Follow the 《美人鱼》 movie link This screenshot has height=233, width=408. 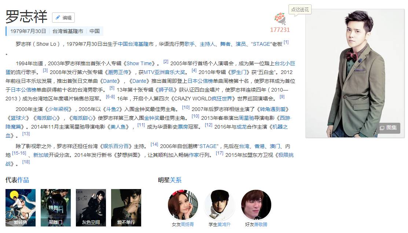click(118, 127)
